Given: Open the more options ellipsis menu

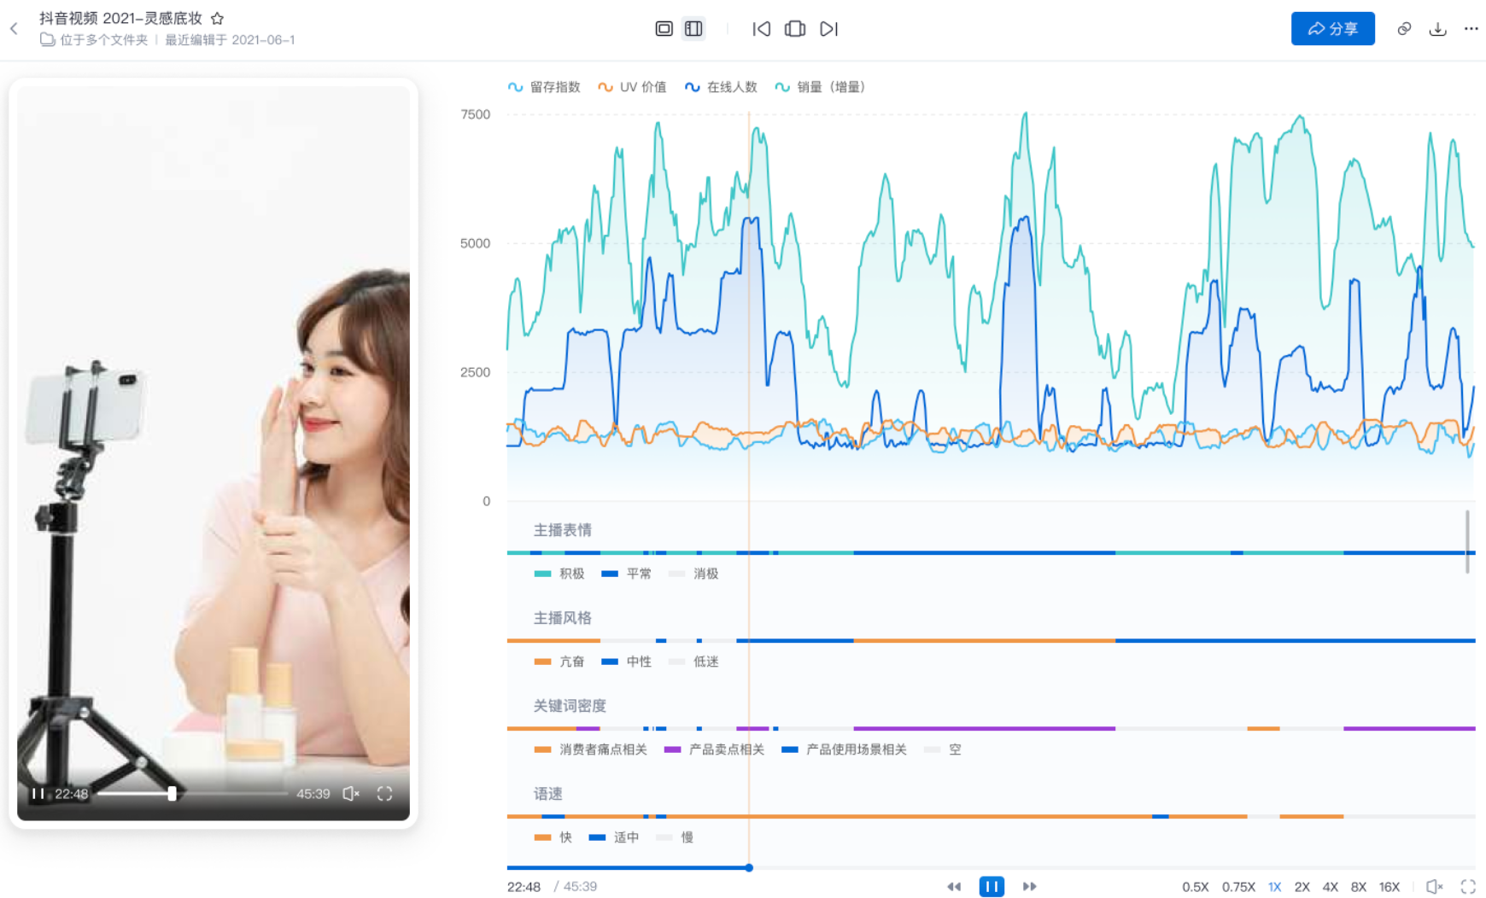Looking at the screenshot, I should 1471,29.
